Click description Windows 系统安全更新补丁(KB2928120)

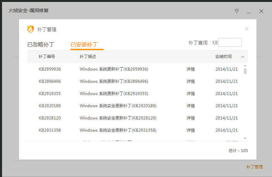118,118
